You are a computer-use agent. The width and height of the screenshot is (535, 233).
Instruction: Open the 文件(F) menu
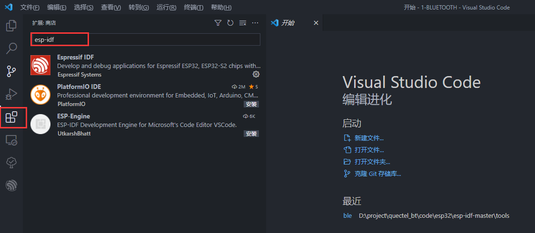(30, 8)
